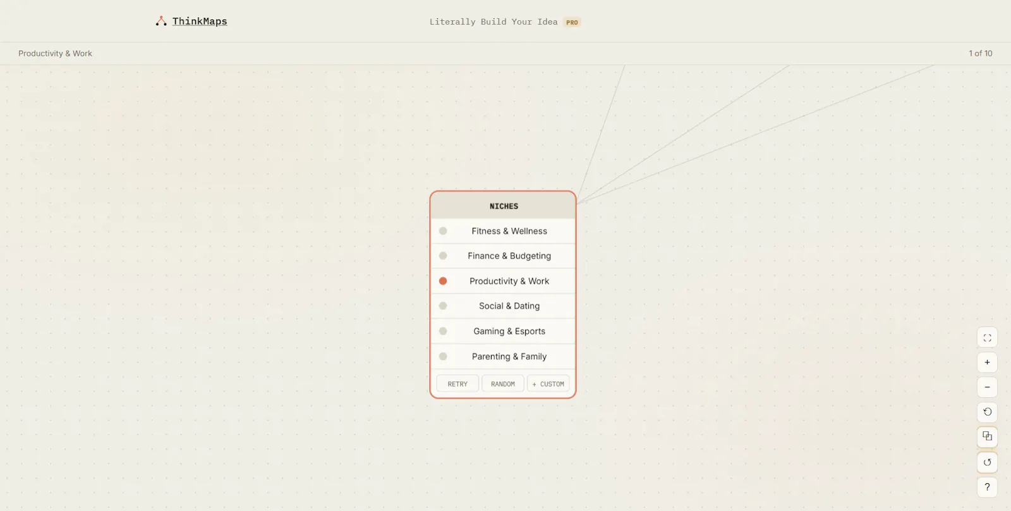Zoom out with the minus button
The width and height of the screenshot is (1011, 511).
pyautogui.click(x=987, y=387)
